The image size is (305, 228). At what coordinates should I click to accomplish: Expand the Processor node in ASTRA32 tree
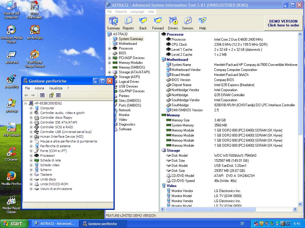[x=109, y=48]
